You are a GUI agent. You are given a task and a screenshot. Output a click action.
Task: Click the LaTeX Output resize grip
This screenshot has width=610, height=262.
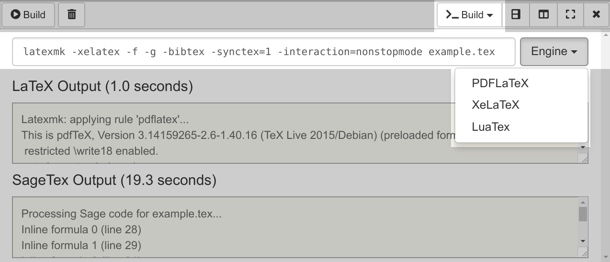(584, 159)
